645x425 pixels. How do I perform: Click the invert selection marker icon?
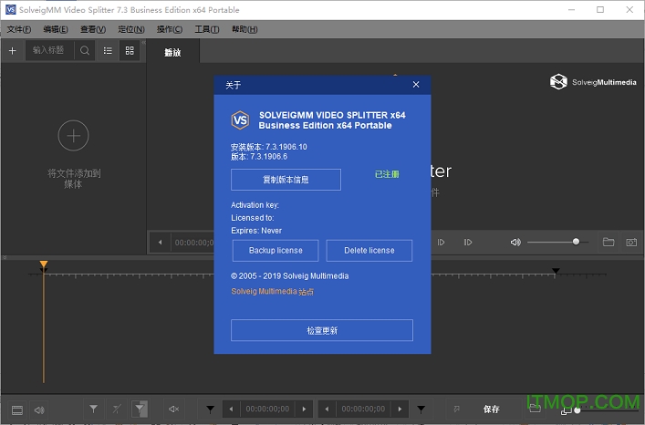point(140,409)
